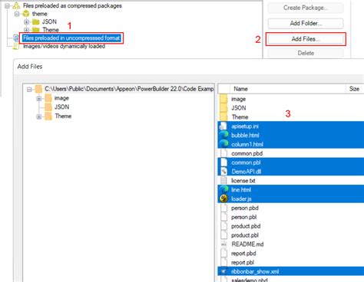This screenshot has height=282, width=364.
Task: Click the ribbonbar_show.xml file icon
Action: click(x=223, y=271)
